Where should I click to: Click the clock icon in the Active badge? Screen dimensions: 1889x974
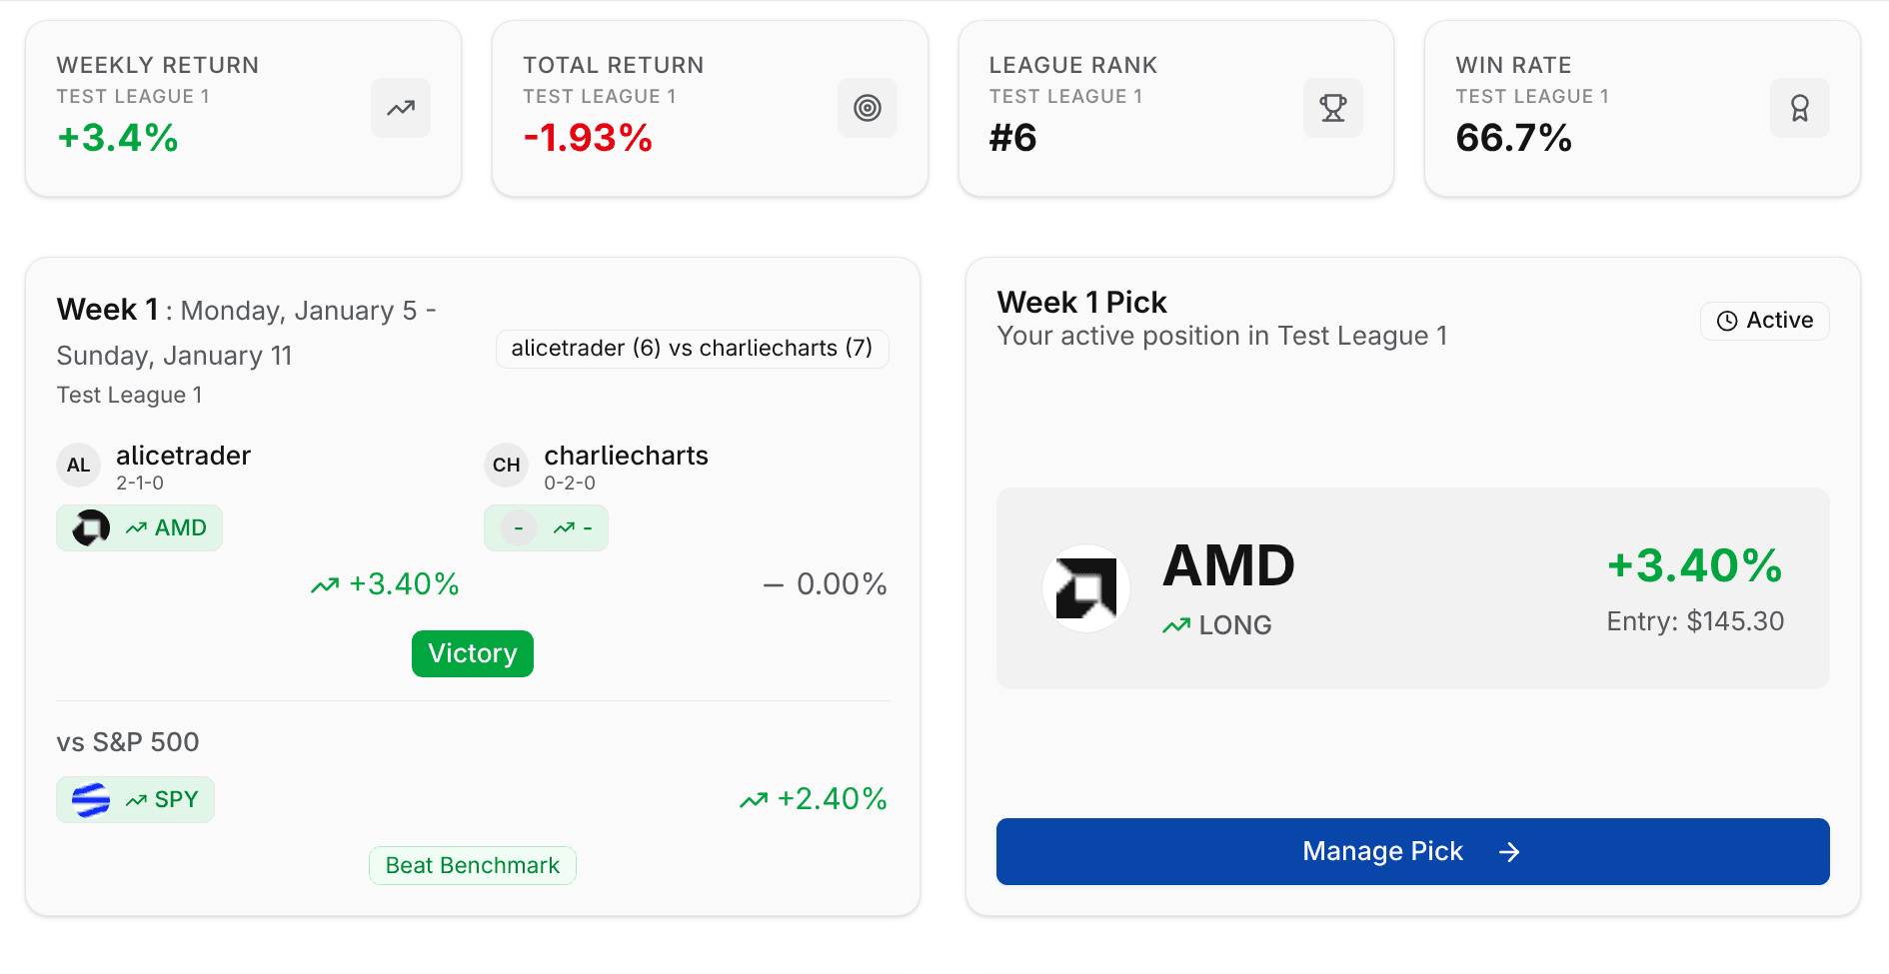(1726, 320)
